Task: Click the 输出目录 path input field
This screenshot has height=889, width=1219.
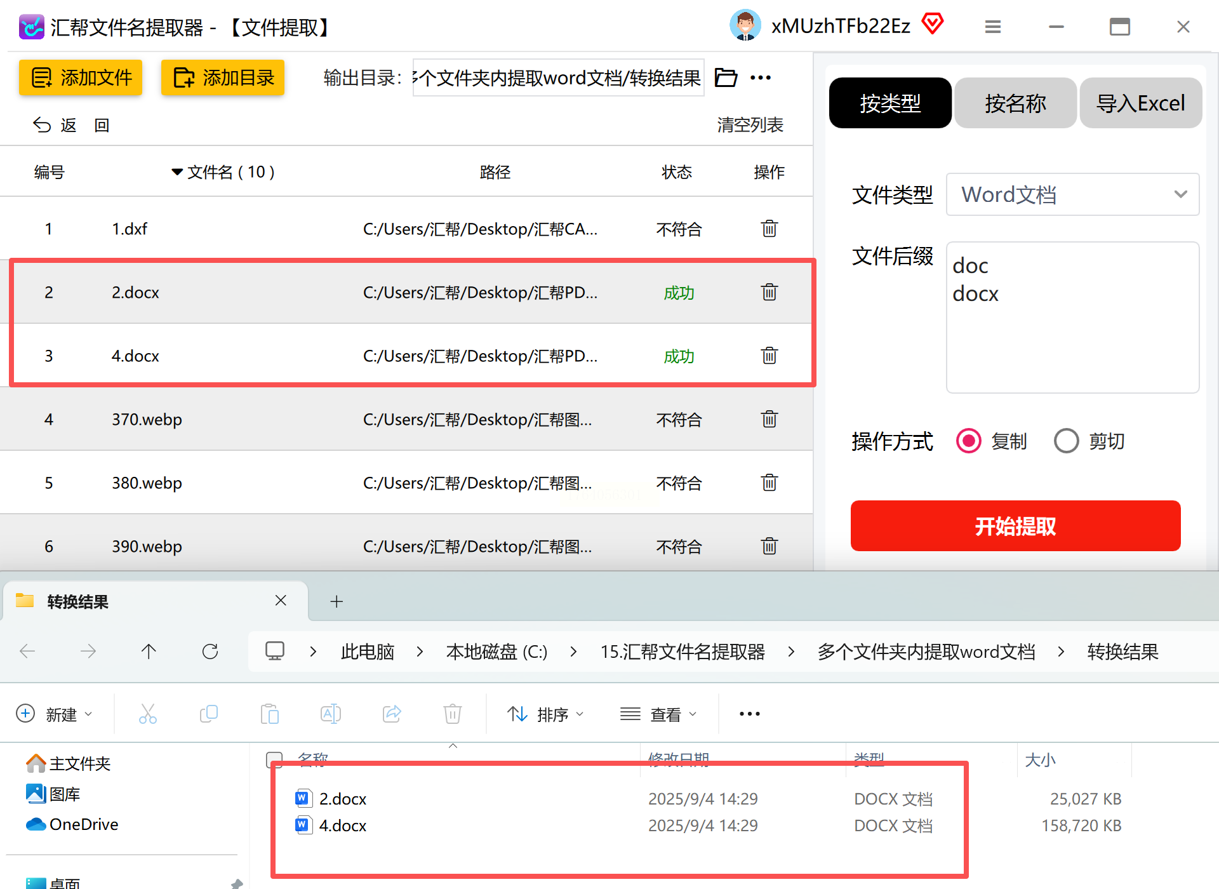Action: [x=557, y=77]
